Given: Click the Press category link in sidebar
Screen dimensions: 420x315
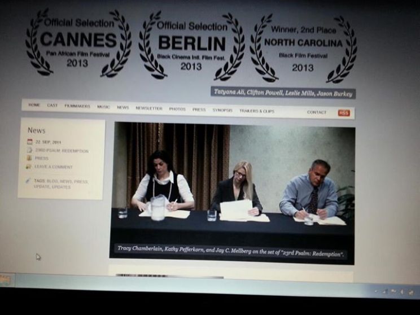Looking at the screenshot, I should click(x=42, y=158).
